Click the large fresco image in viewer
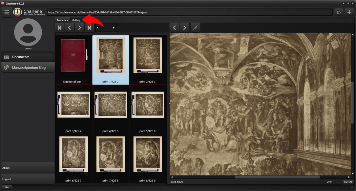Screen dimensions: 356x191 click(261, 104)
